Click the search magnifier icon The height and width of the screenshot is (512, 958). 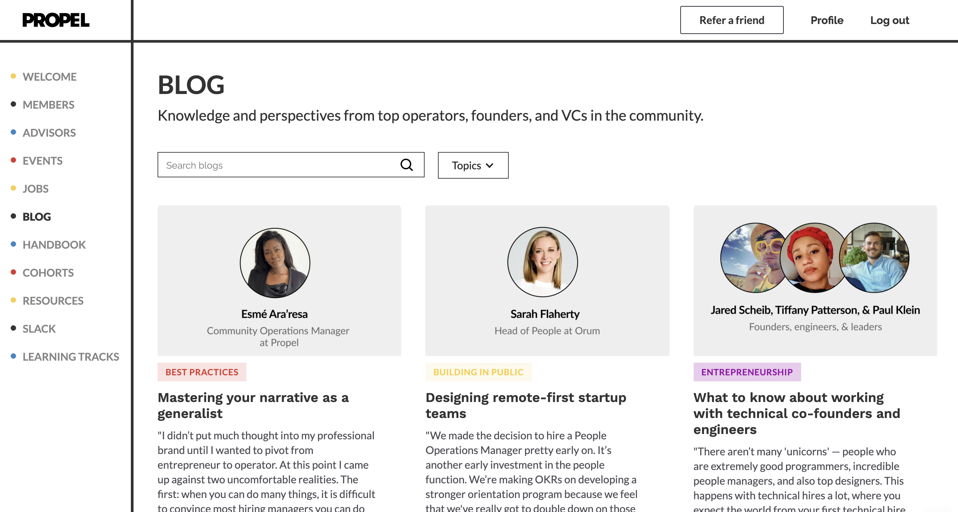coord(407,165)
